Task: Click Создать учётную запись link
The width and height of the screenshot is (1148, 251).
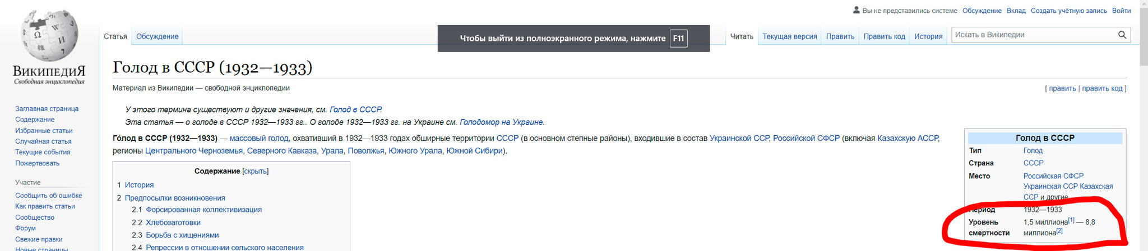Action: pyautogui.click(x=1069, y=11)
